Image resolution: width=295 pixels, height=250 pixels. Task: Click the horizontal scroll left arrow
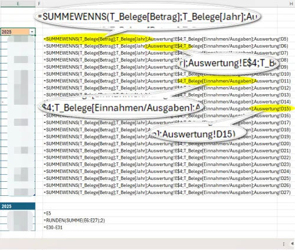(x=292, y=244)
